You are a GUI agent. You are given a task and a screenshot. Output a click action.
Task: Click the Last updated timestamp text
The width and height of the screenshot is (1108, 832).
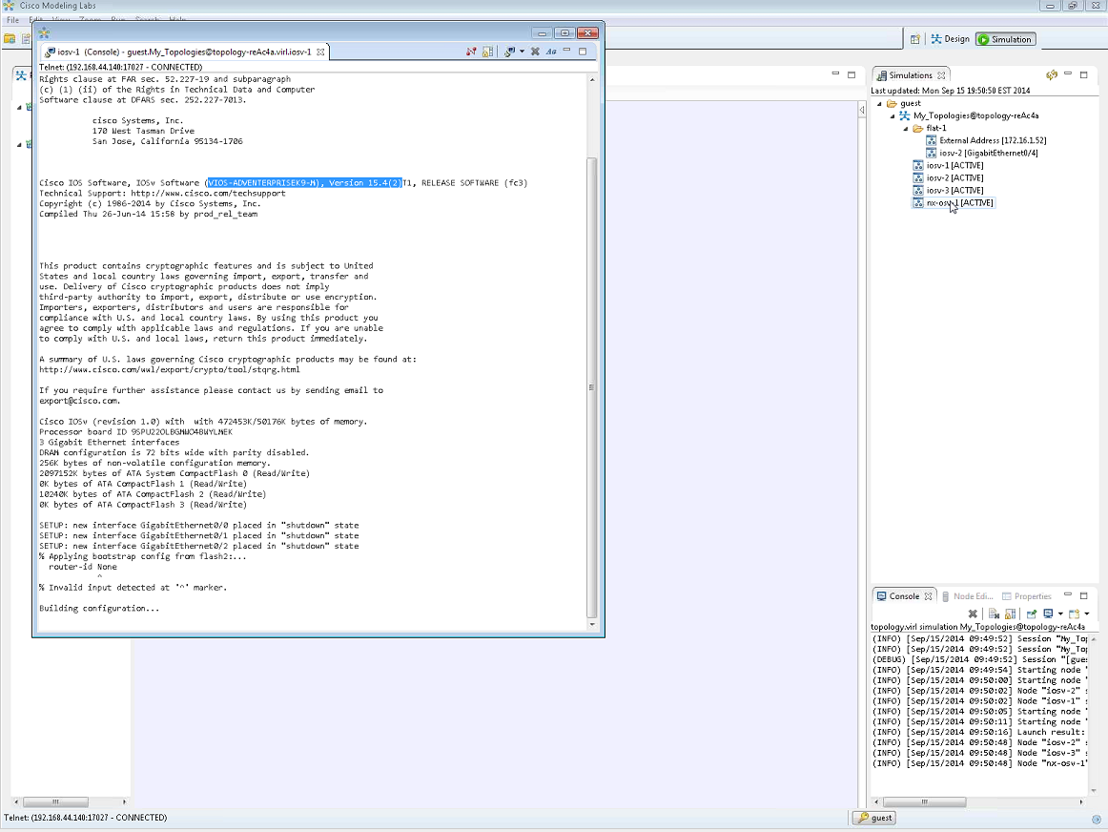coord(950,91)
